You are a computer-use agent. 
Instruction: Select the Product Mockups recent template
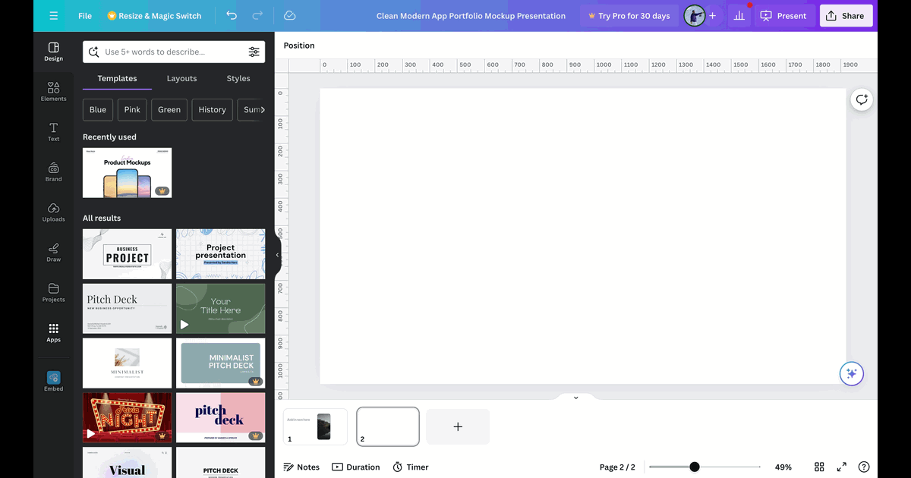pos(127,173)
